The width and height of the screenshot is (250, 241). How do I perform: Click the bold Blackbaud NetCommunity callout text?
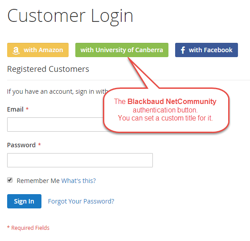tap(172, 102)
